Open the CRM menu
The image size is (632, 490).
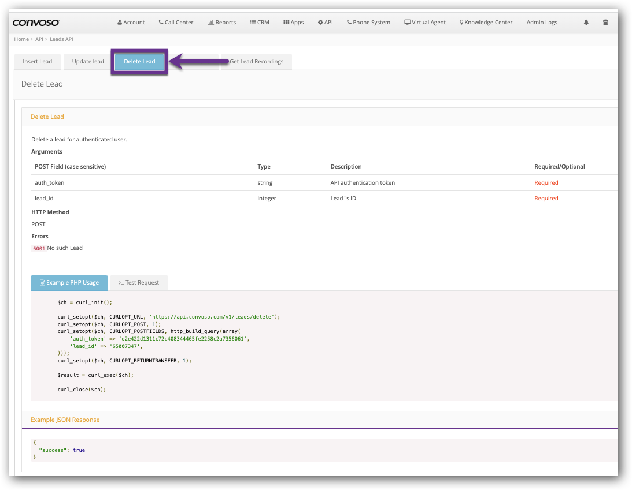260,22
